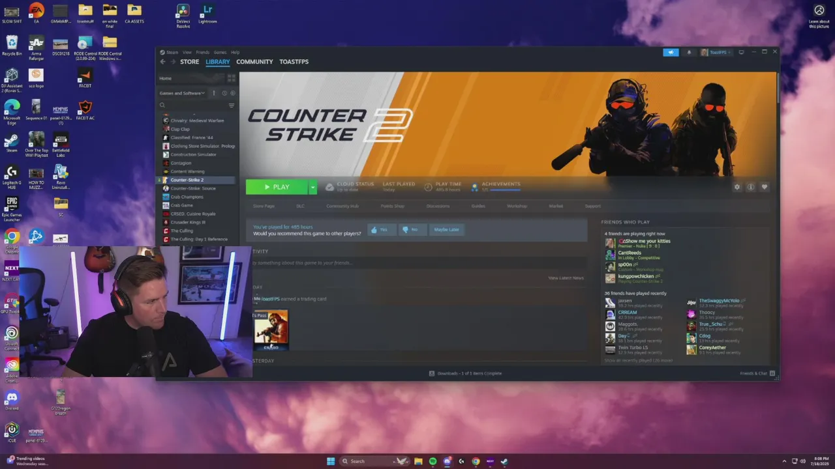The height and width of the screenshot is (469, 835).
Task: Open the Steam notifications bell
Action: point(689,52)
